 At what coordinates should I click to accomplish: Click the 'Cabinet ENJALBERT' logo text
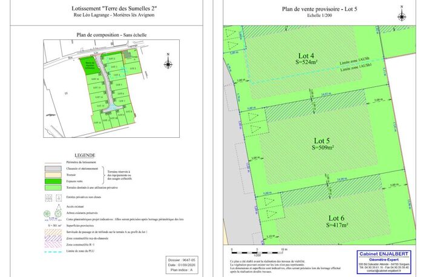tap(384, 254)
